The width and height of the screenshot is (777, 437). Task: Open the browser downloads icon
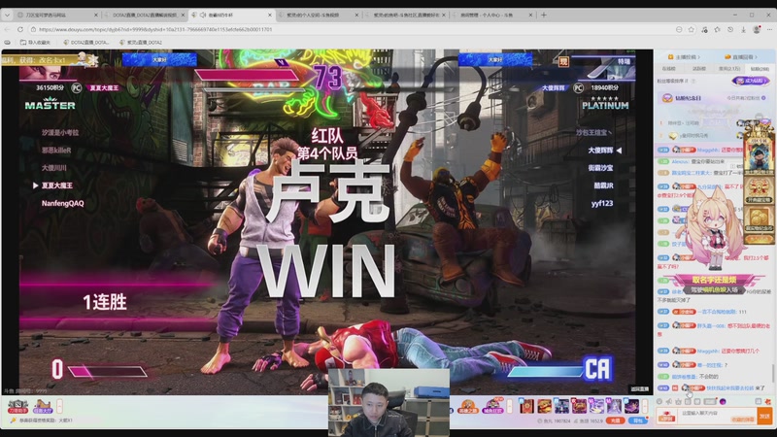(x=743, y=30)
